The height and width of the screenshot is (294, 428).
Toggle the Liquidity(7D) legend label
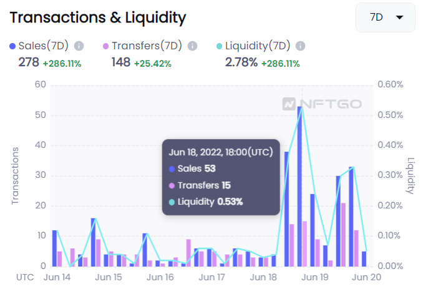(258, 46)
